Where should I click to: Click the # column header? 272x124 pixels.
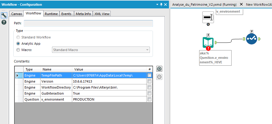tap(150, 69)
